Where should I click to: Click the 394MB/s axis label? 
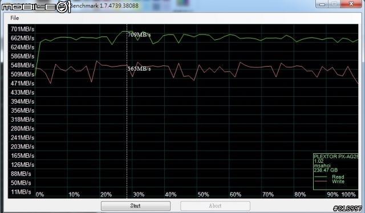[x=22, y=101]
